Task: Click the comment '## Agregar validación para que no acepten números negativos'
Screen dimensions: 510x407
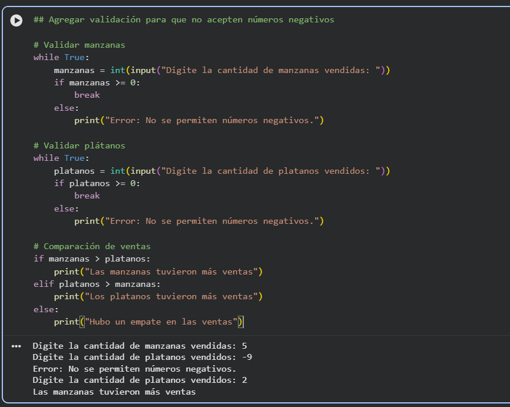Action: click(x=184, y=20)
